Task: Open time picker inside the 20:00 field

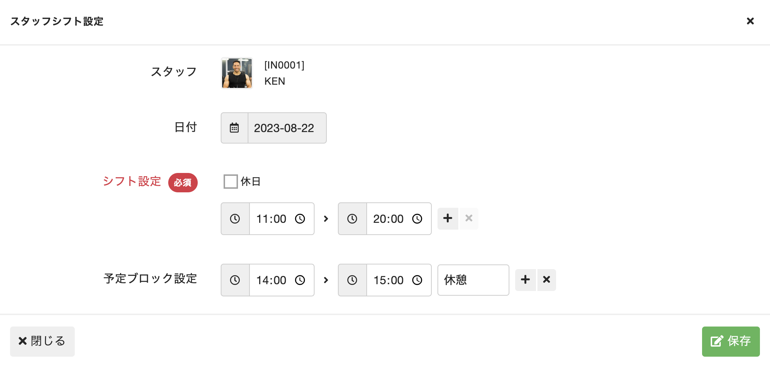Action: pyautogui.click(x=417, y=219)
